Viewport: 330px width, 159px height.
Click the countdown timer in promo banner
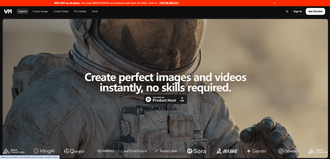pos(169,3)
